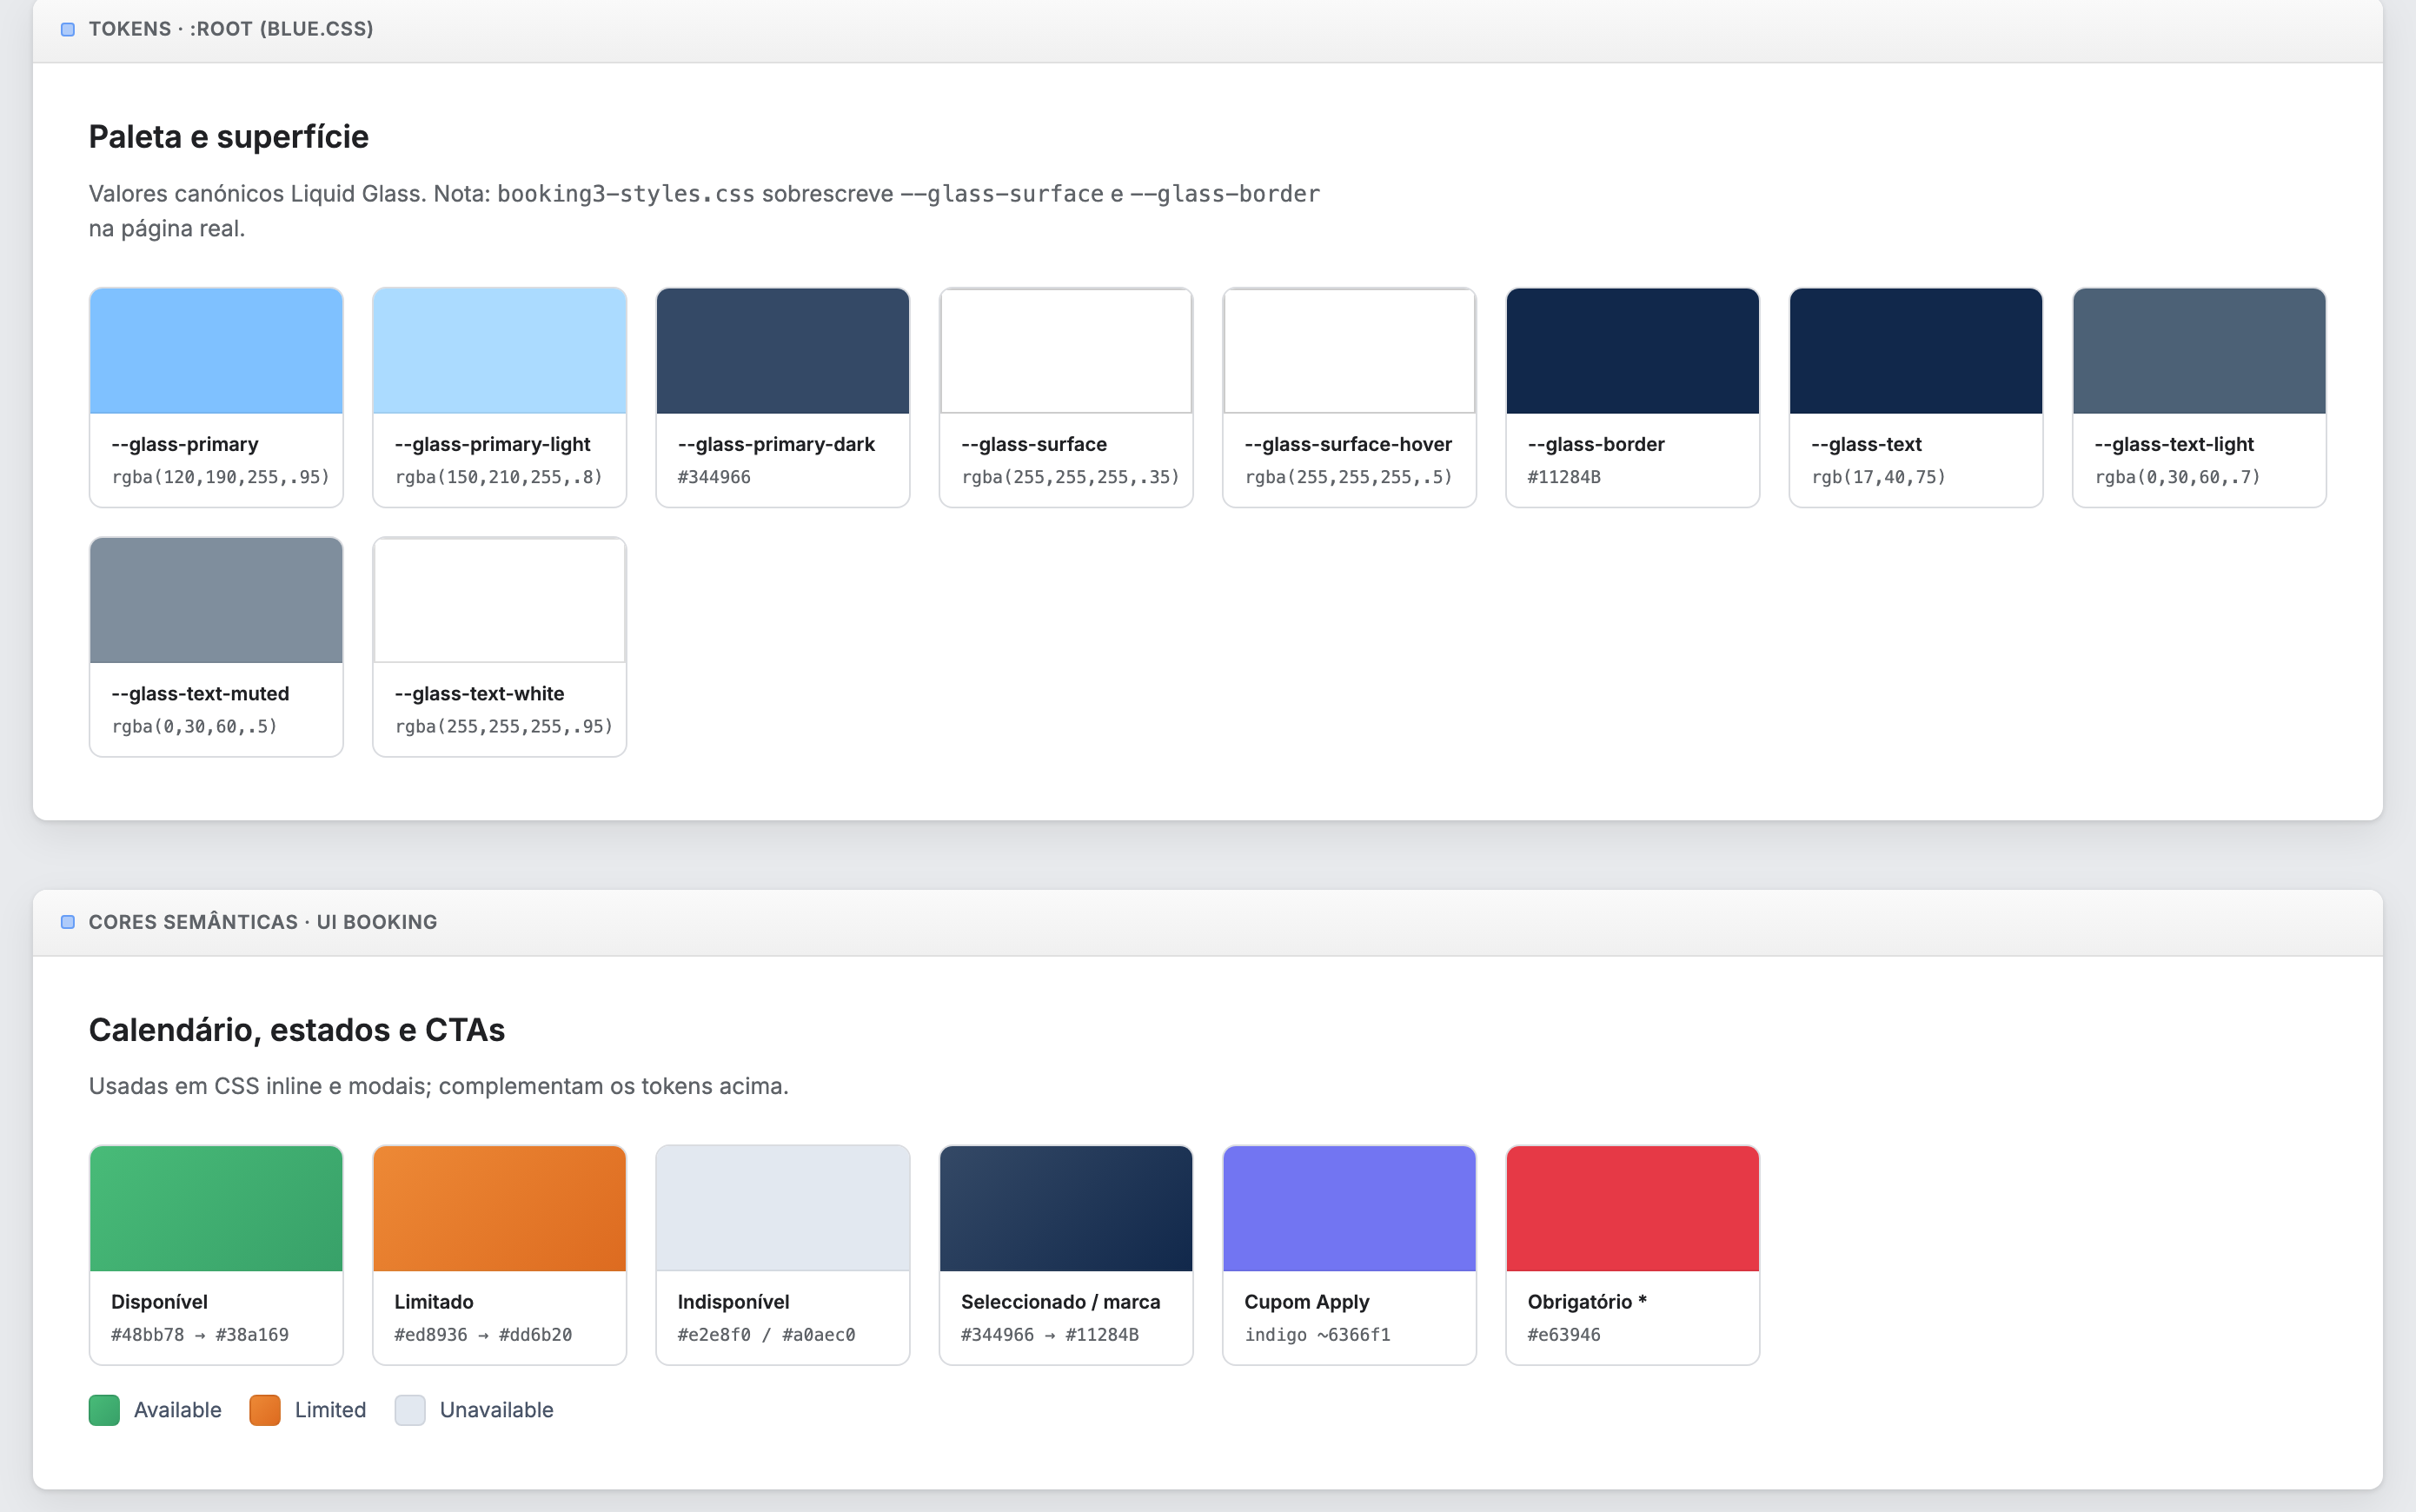Click the Available legend label

pyautogui.click(x=178, y=1410)
